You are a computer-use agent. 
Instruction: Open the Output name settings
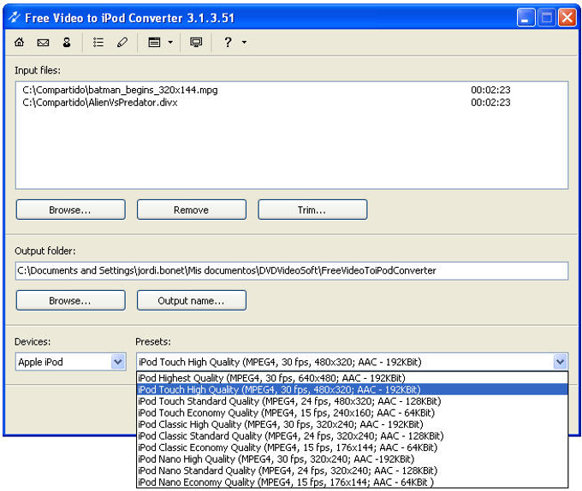[192, 300]
